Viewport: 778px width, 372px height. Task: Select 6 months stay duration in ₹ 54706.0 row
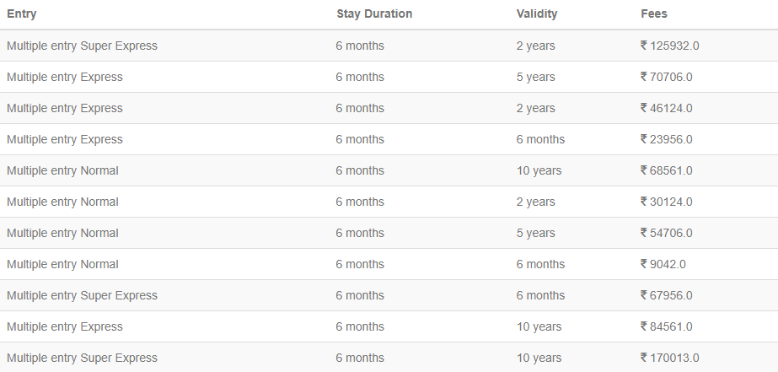360,233
